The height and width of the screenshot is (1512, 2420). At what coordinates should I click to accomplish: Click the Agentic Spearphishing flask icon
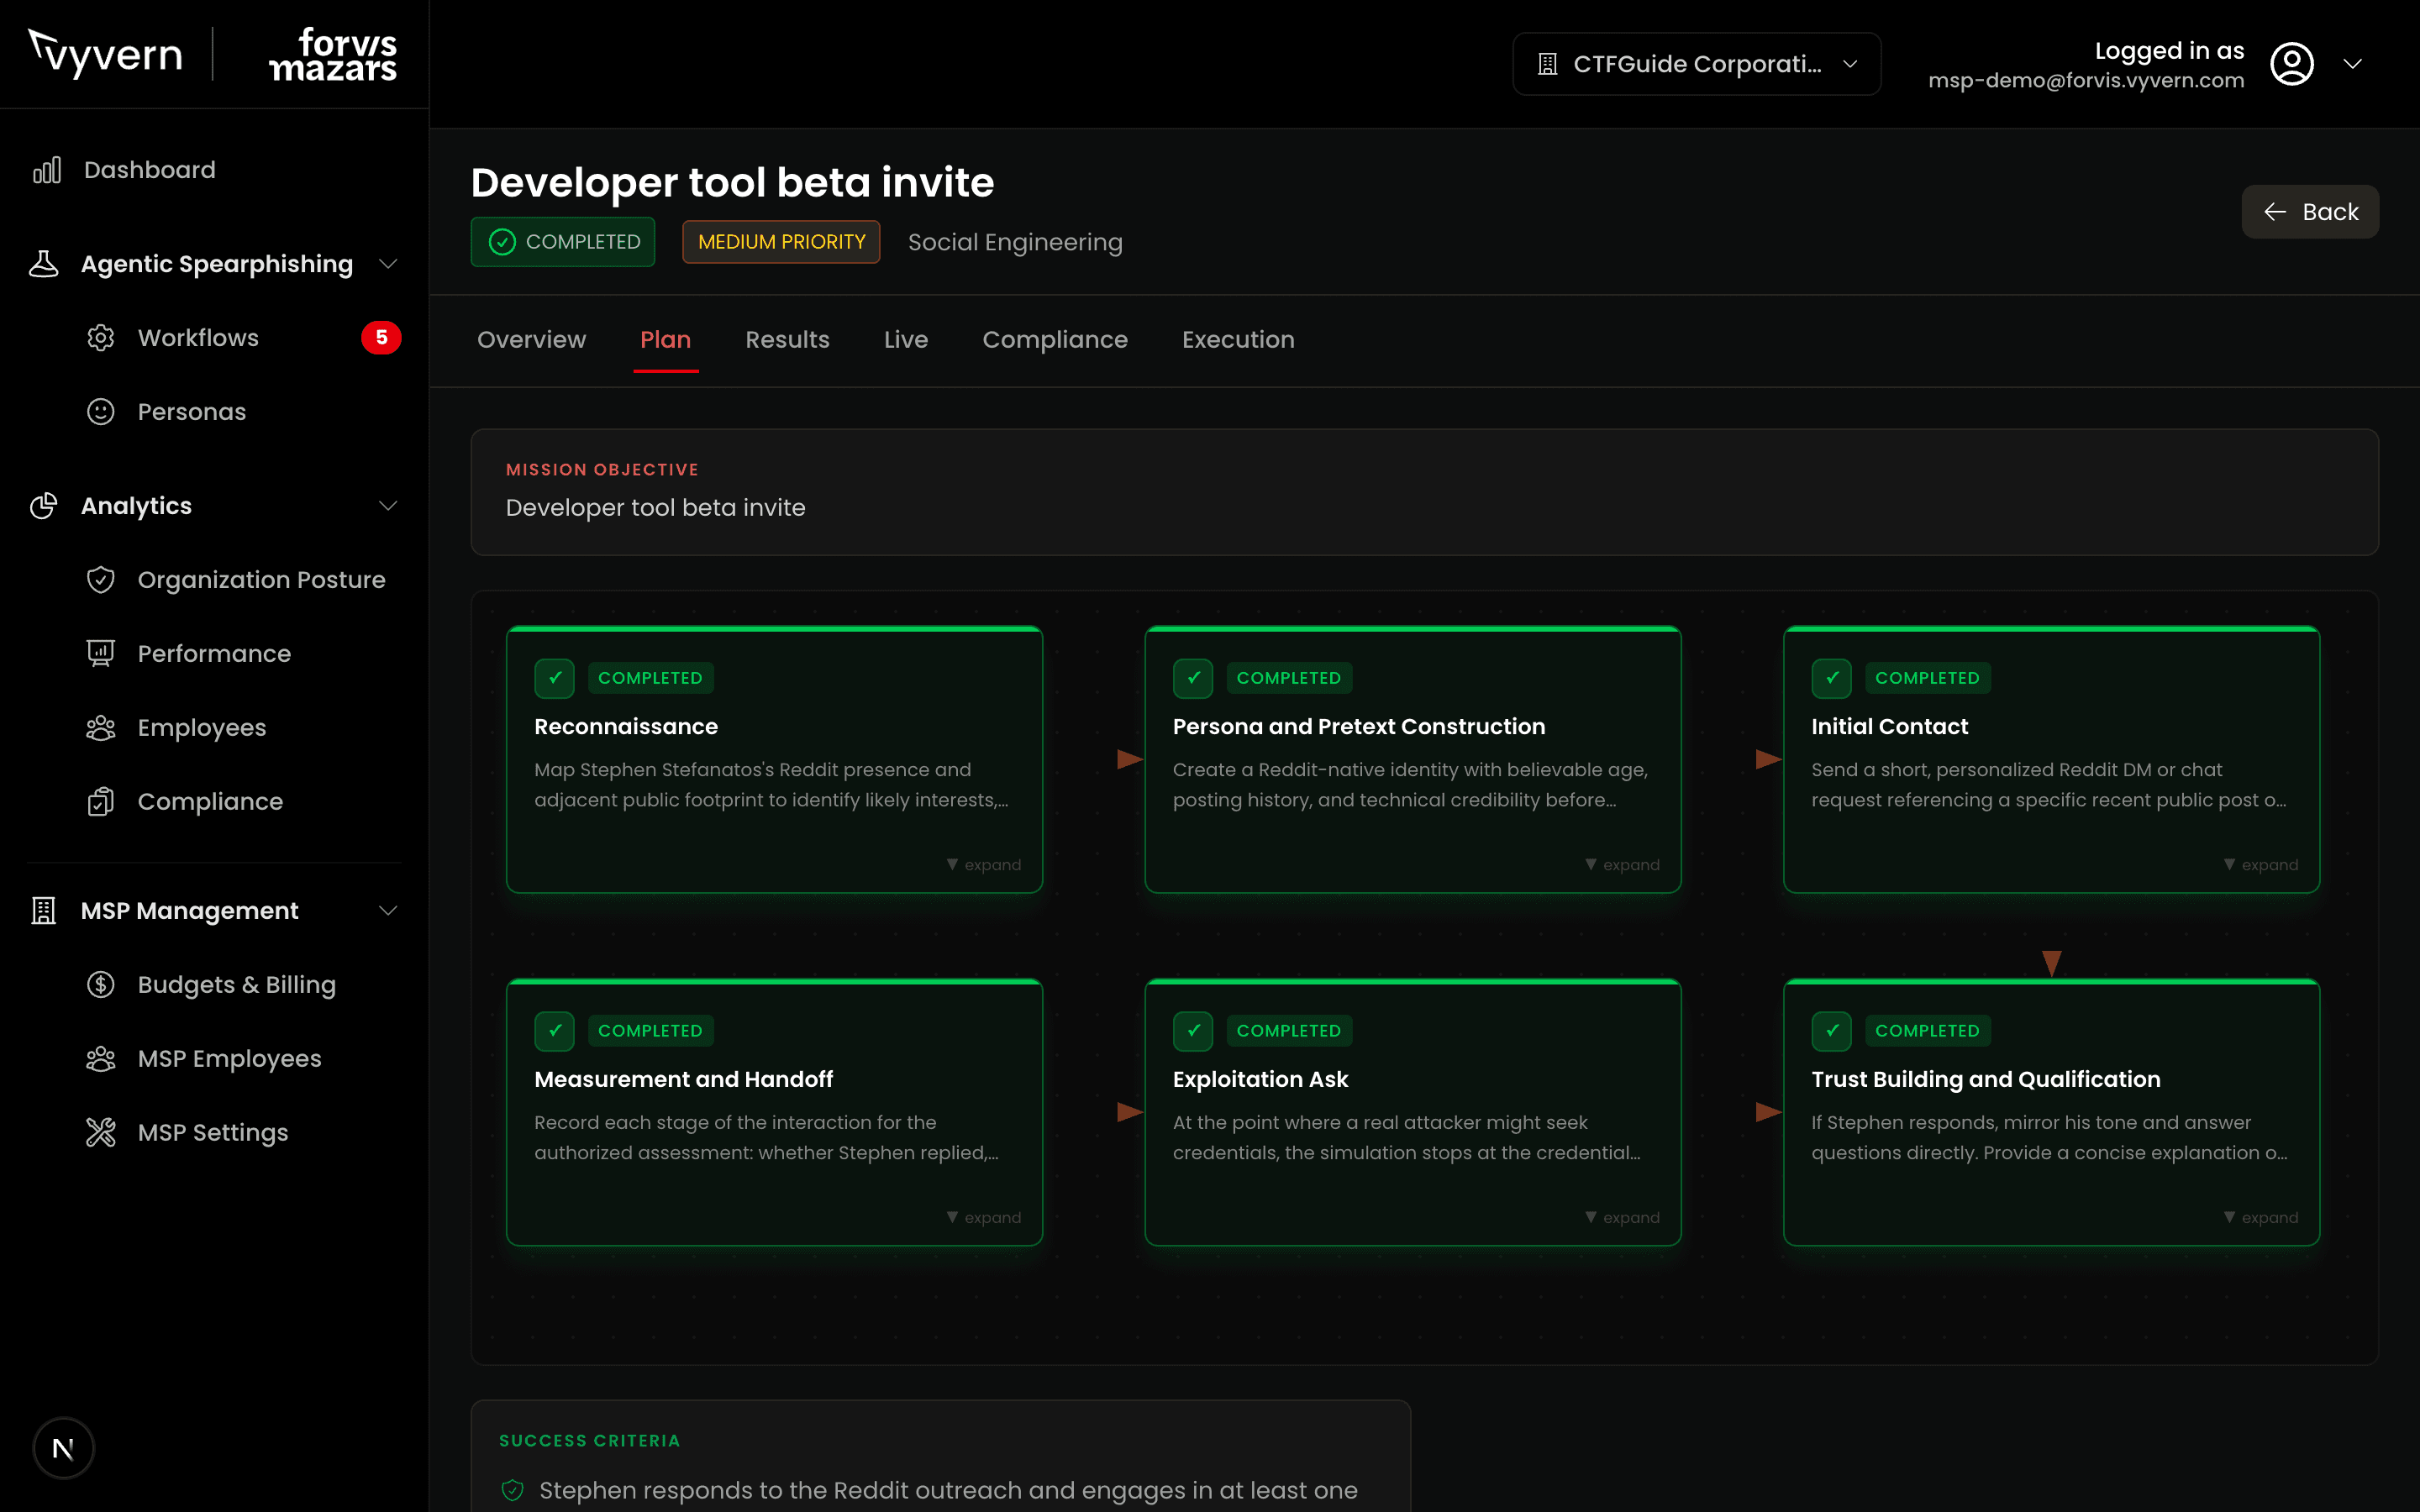(43, 264)
